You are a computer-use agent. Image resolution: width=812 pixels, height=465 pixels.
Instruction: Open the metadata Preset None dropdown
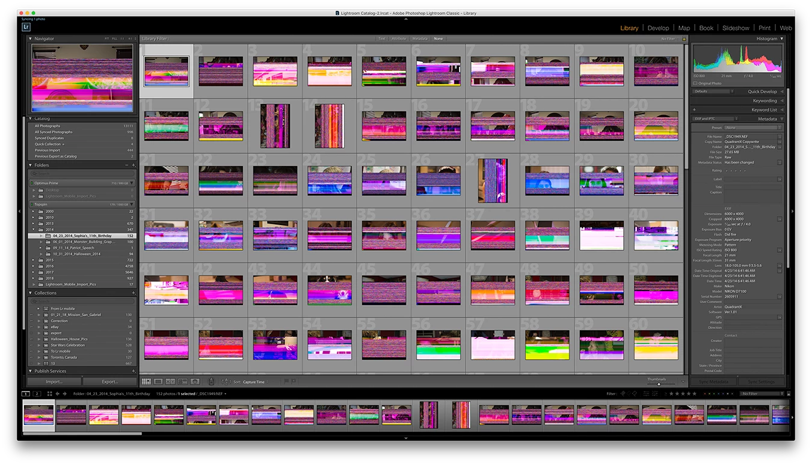[x=754, y=128]
